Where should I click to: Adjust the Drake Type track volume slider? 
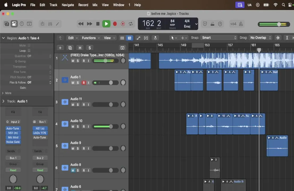tap(105, 61)
